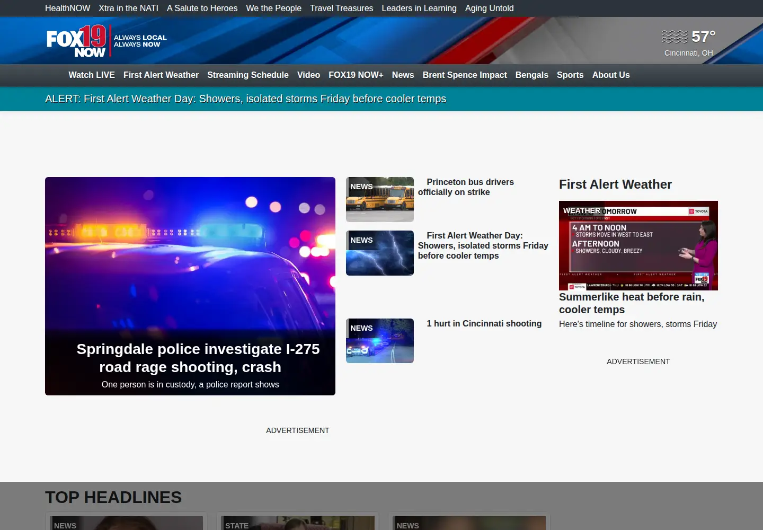The image size is (763, 530).
Task: Go to the Bengals section
Action: [x=531, y=75]
